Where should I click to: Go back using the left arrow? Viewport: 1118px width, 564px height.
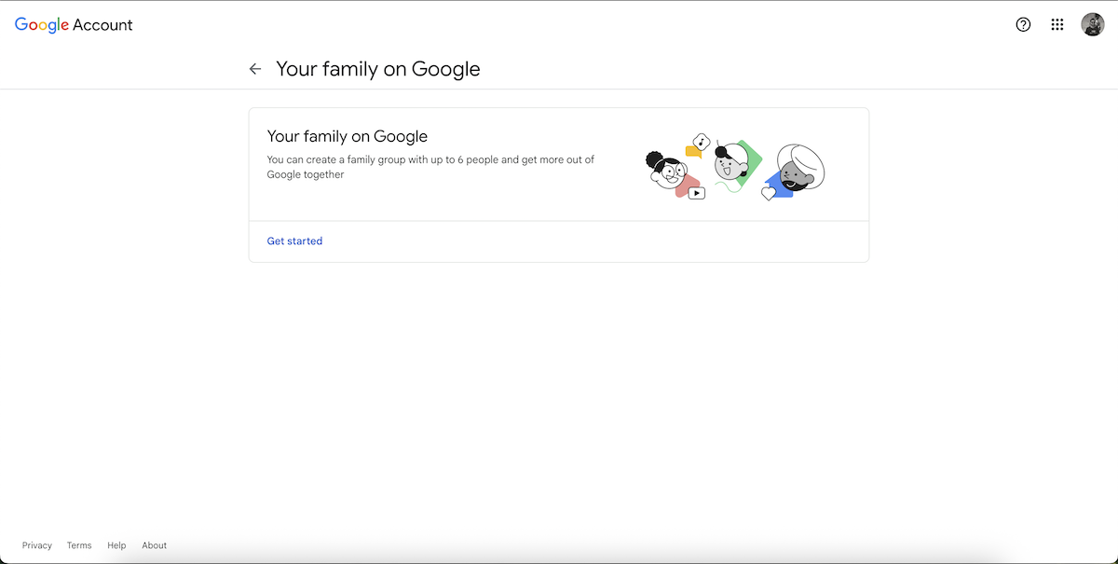[255, 69]
